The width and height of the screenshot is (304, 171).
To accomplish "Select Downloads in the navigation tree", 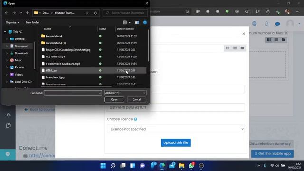I will [21, 53].
